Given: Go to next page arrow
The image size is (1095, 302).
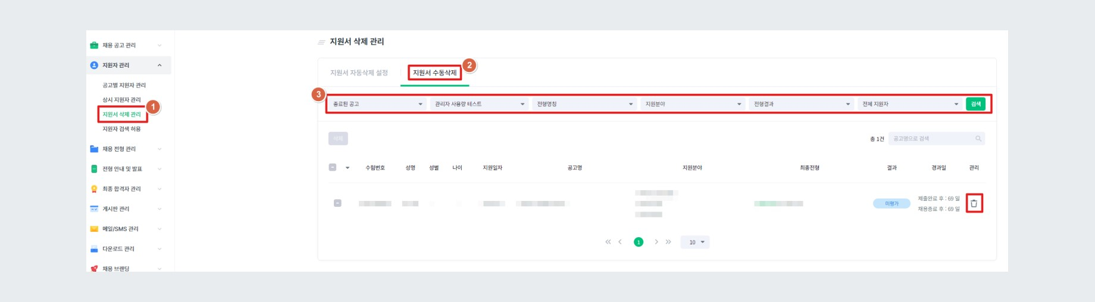Looking at the screenshot, I should [656, 242].
